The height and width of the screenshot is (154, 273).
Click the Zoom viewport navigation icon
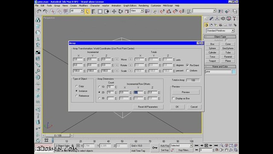(x=222, y=145)
